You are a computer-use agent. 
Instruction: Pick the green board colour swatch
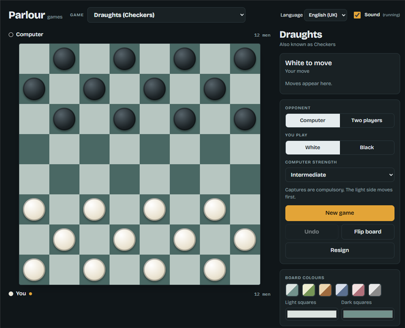(x=309, y=290)
